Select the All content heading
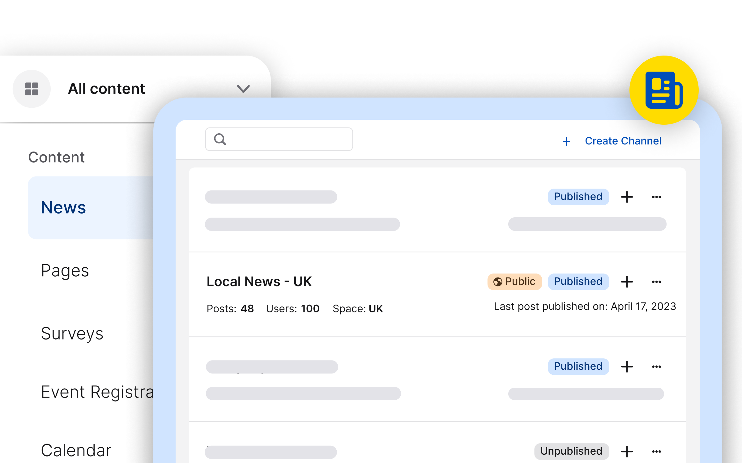Image resolution: width=742 pixels, height=463 pixels. coord(106,89)
